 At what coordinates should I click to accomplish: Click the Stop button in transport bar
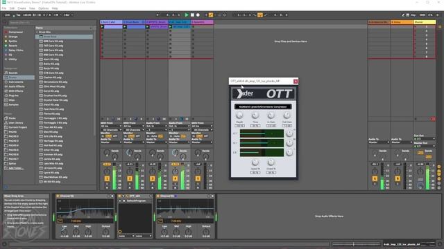192,15
